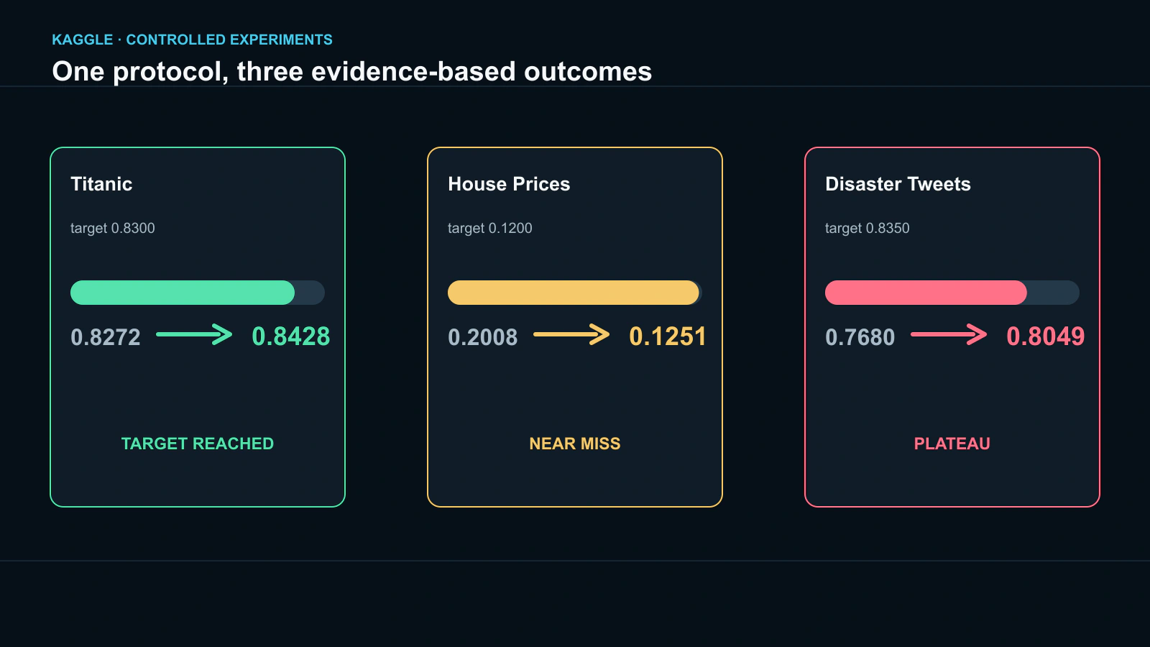Click the 'KAGGLE · CONTROLLED EXPERIMENTS' header
Screen dimensions: 1150x647
(192, 40)
